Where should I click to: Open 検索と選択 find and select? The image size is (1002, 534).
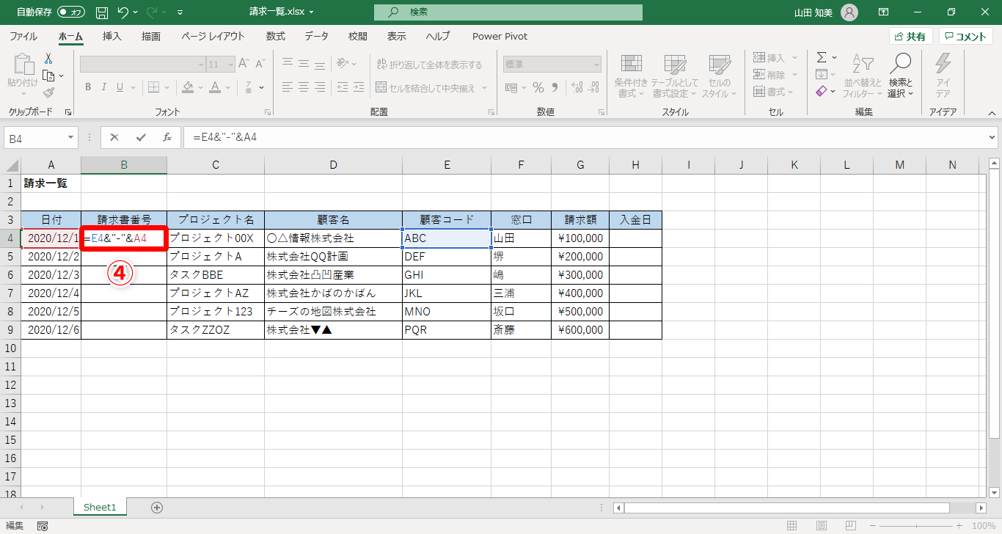pyautogui.click(x=901, y=76)
